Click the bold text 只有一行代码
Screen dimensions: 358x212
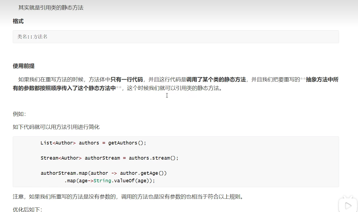click(x=126, y=79)
